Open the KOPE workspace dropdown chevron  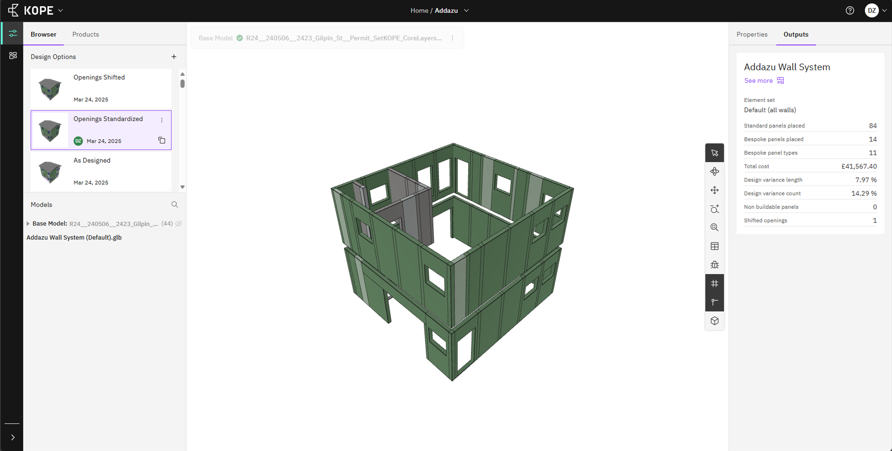pos(61,10)
